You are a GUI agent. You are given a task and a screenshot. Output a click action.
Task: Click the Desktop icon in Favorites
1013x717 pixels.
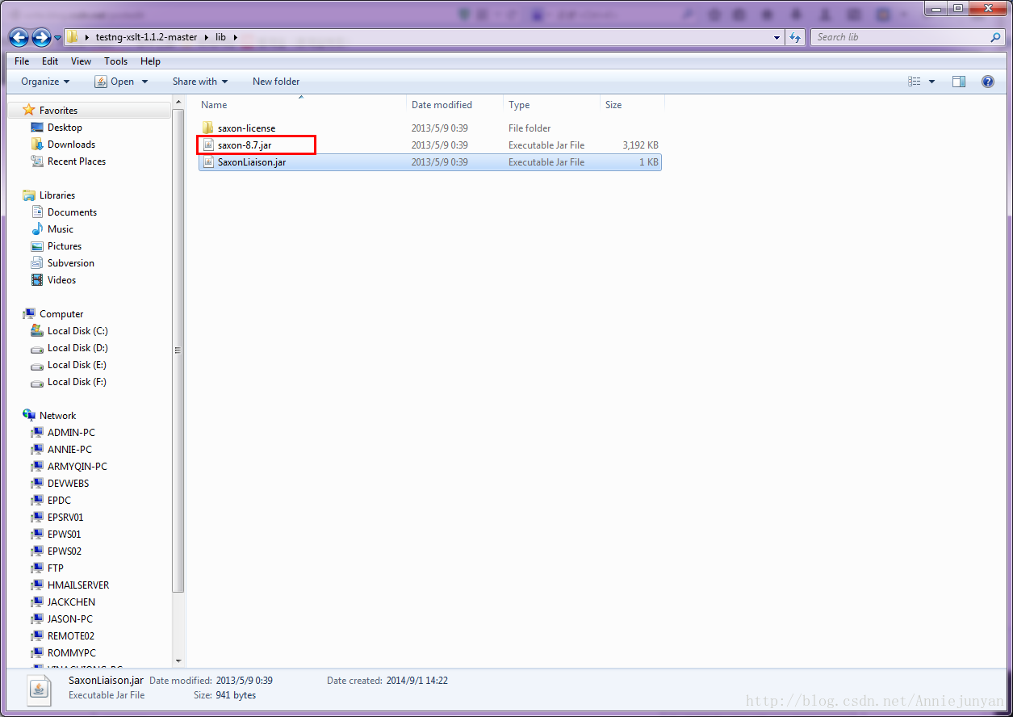pyautogui.click(x=37, y=127)
